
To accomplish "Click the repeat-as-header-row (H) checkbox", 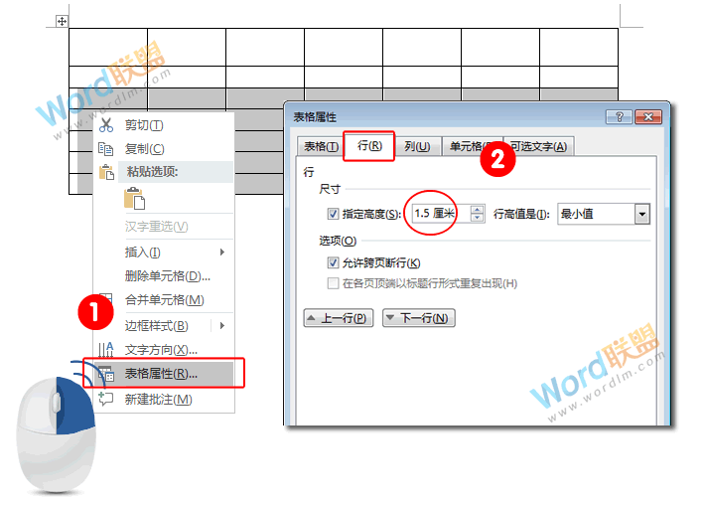I will click(333, 283).
